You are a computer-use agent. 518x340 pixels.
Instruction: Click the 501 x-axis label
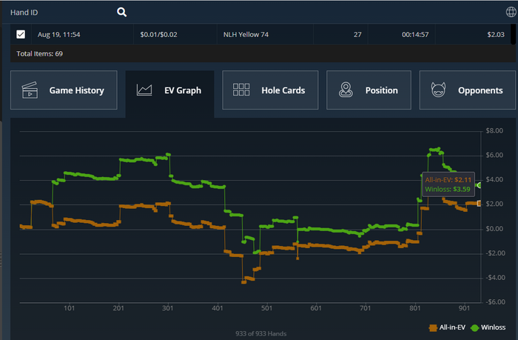266,308
